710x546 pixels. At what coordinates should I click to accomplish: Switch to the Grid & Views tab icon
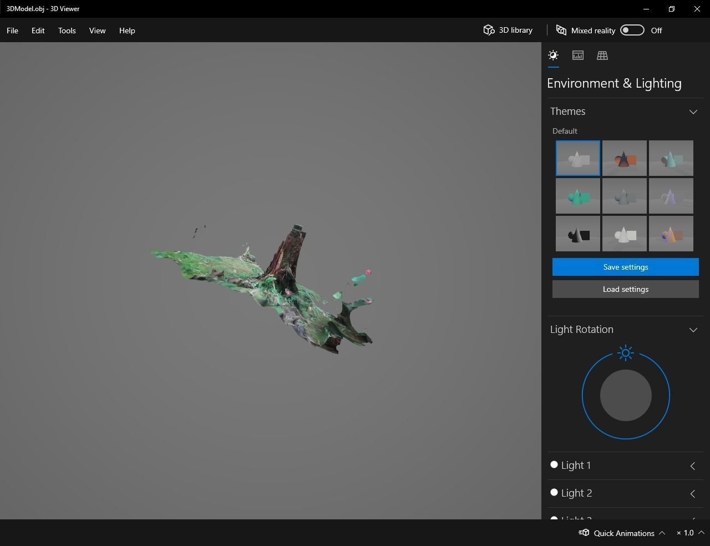click(602, 55)
